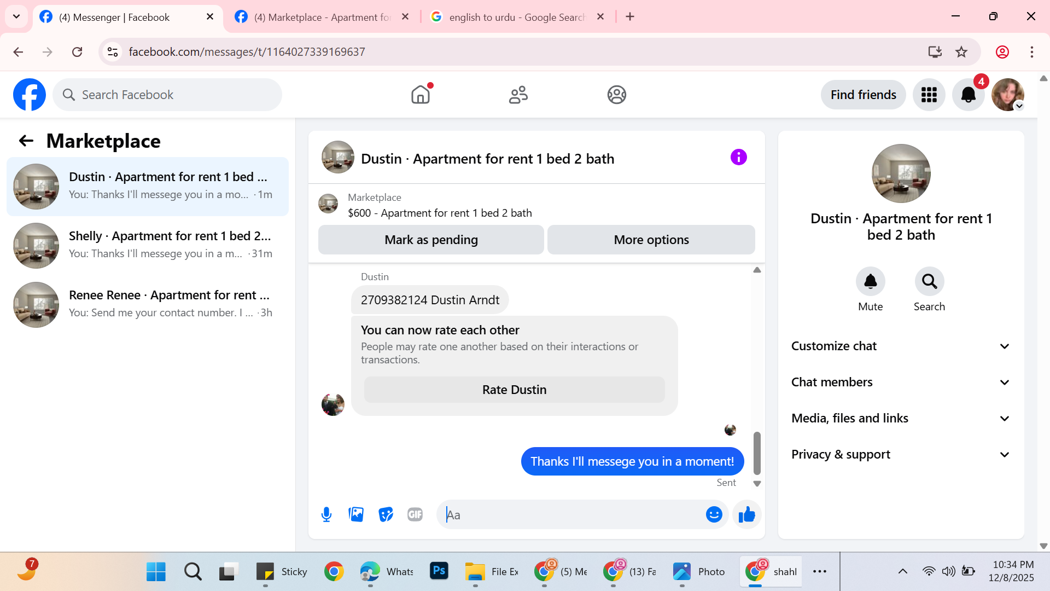
Task: Focus the Search Facebook field
Action: click(x=167, y=95)
